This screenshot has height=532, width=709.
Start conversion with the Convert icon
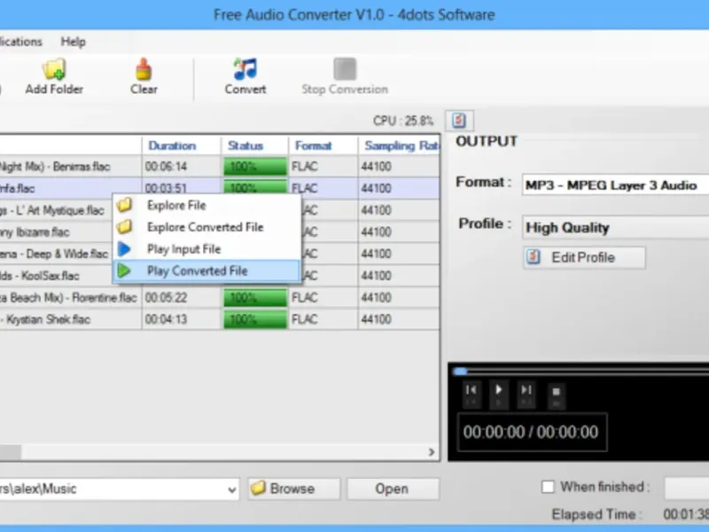click(245, 69)
